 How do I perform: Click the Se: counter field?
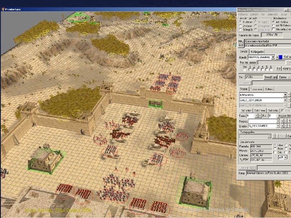pyautogui.click(x=254, y=77)
